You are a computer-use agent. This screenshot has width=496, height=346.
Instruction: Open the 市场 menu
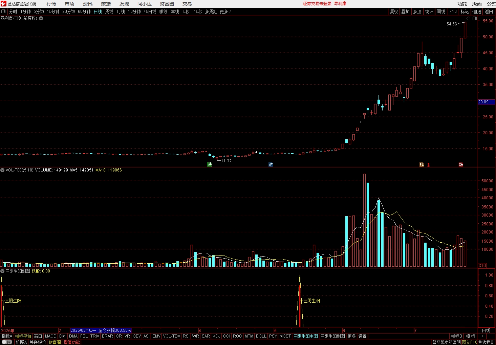[x=69, y=4]
